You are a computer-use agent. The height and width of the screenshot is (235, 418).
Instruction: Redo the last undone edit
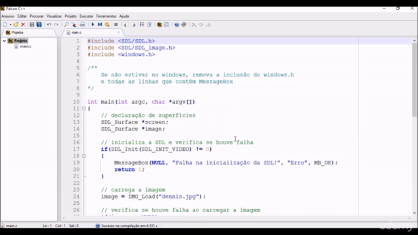(x=56, y=25)
